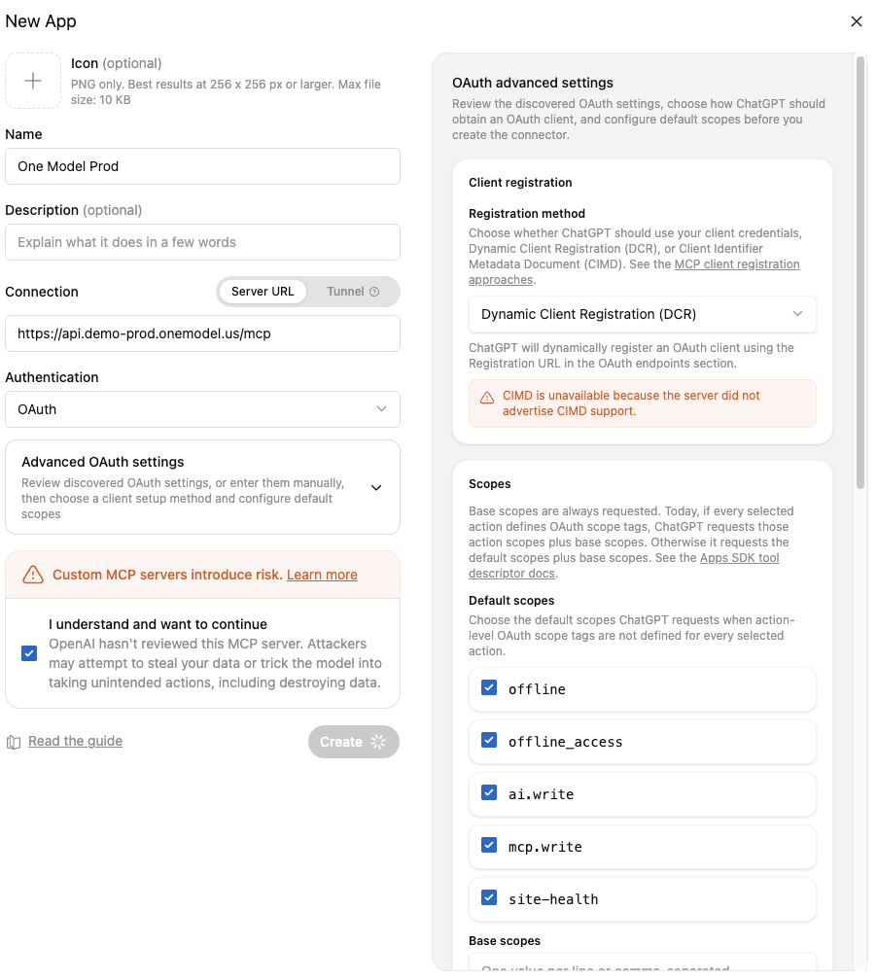
Task: Uncheck the mcp.write scope
Action: [x=489, y=845]
